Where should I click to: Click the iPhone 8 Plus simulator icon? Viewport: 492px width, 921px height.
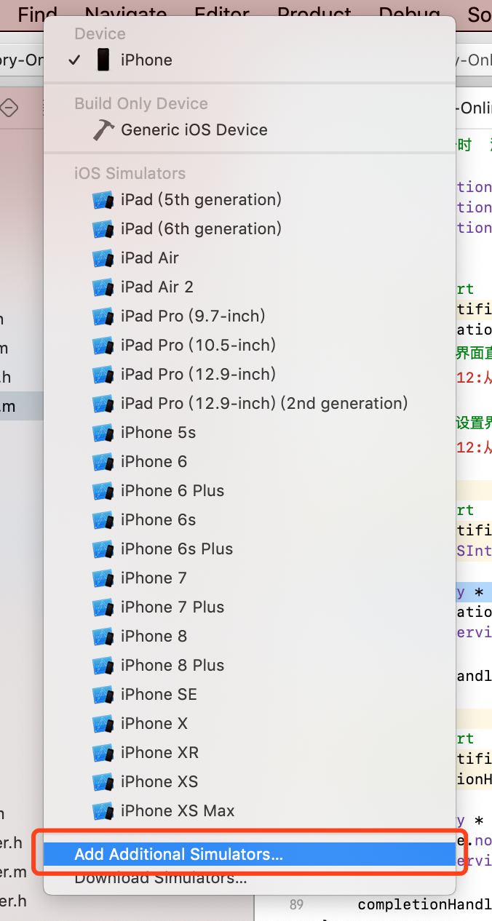103,666
